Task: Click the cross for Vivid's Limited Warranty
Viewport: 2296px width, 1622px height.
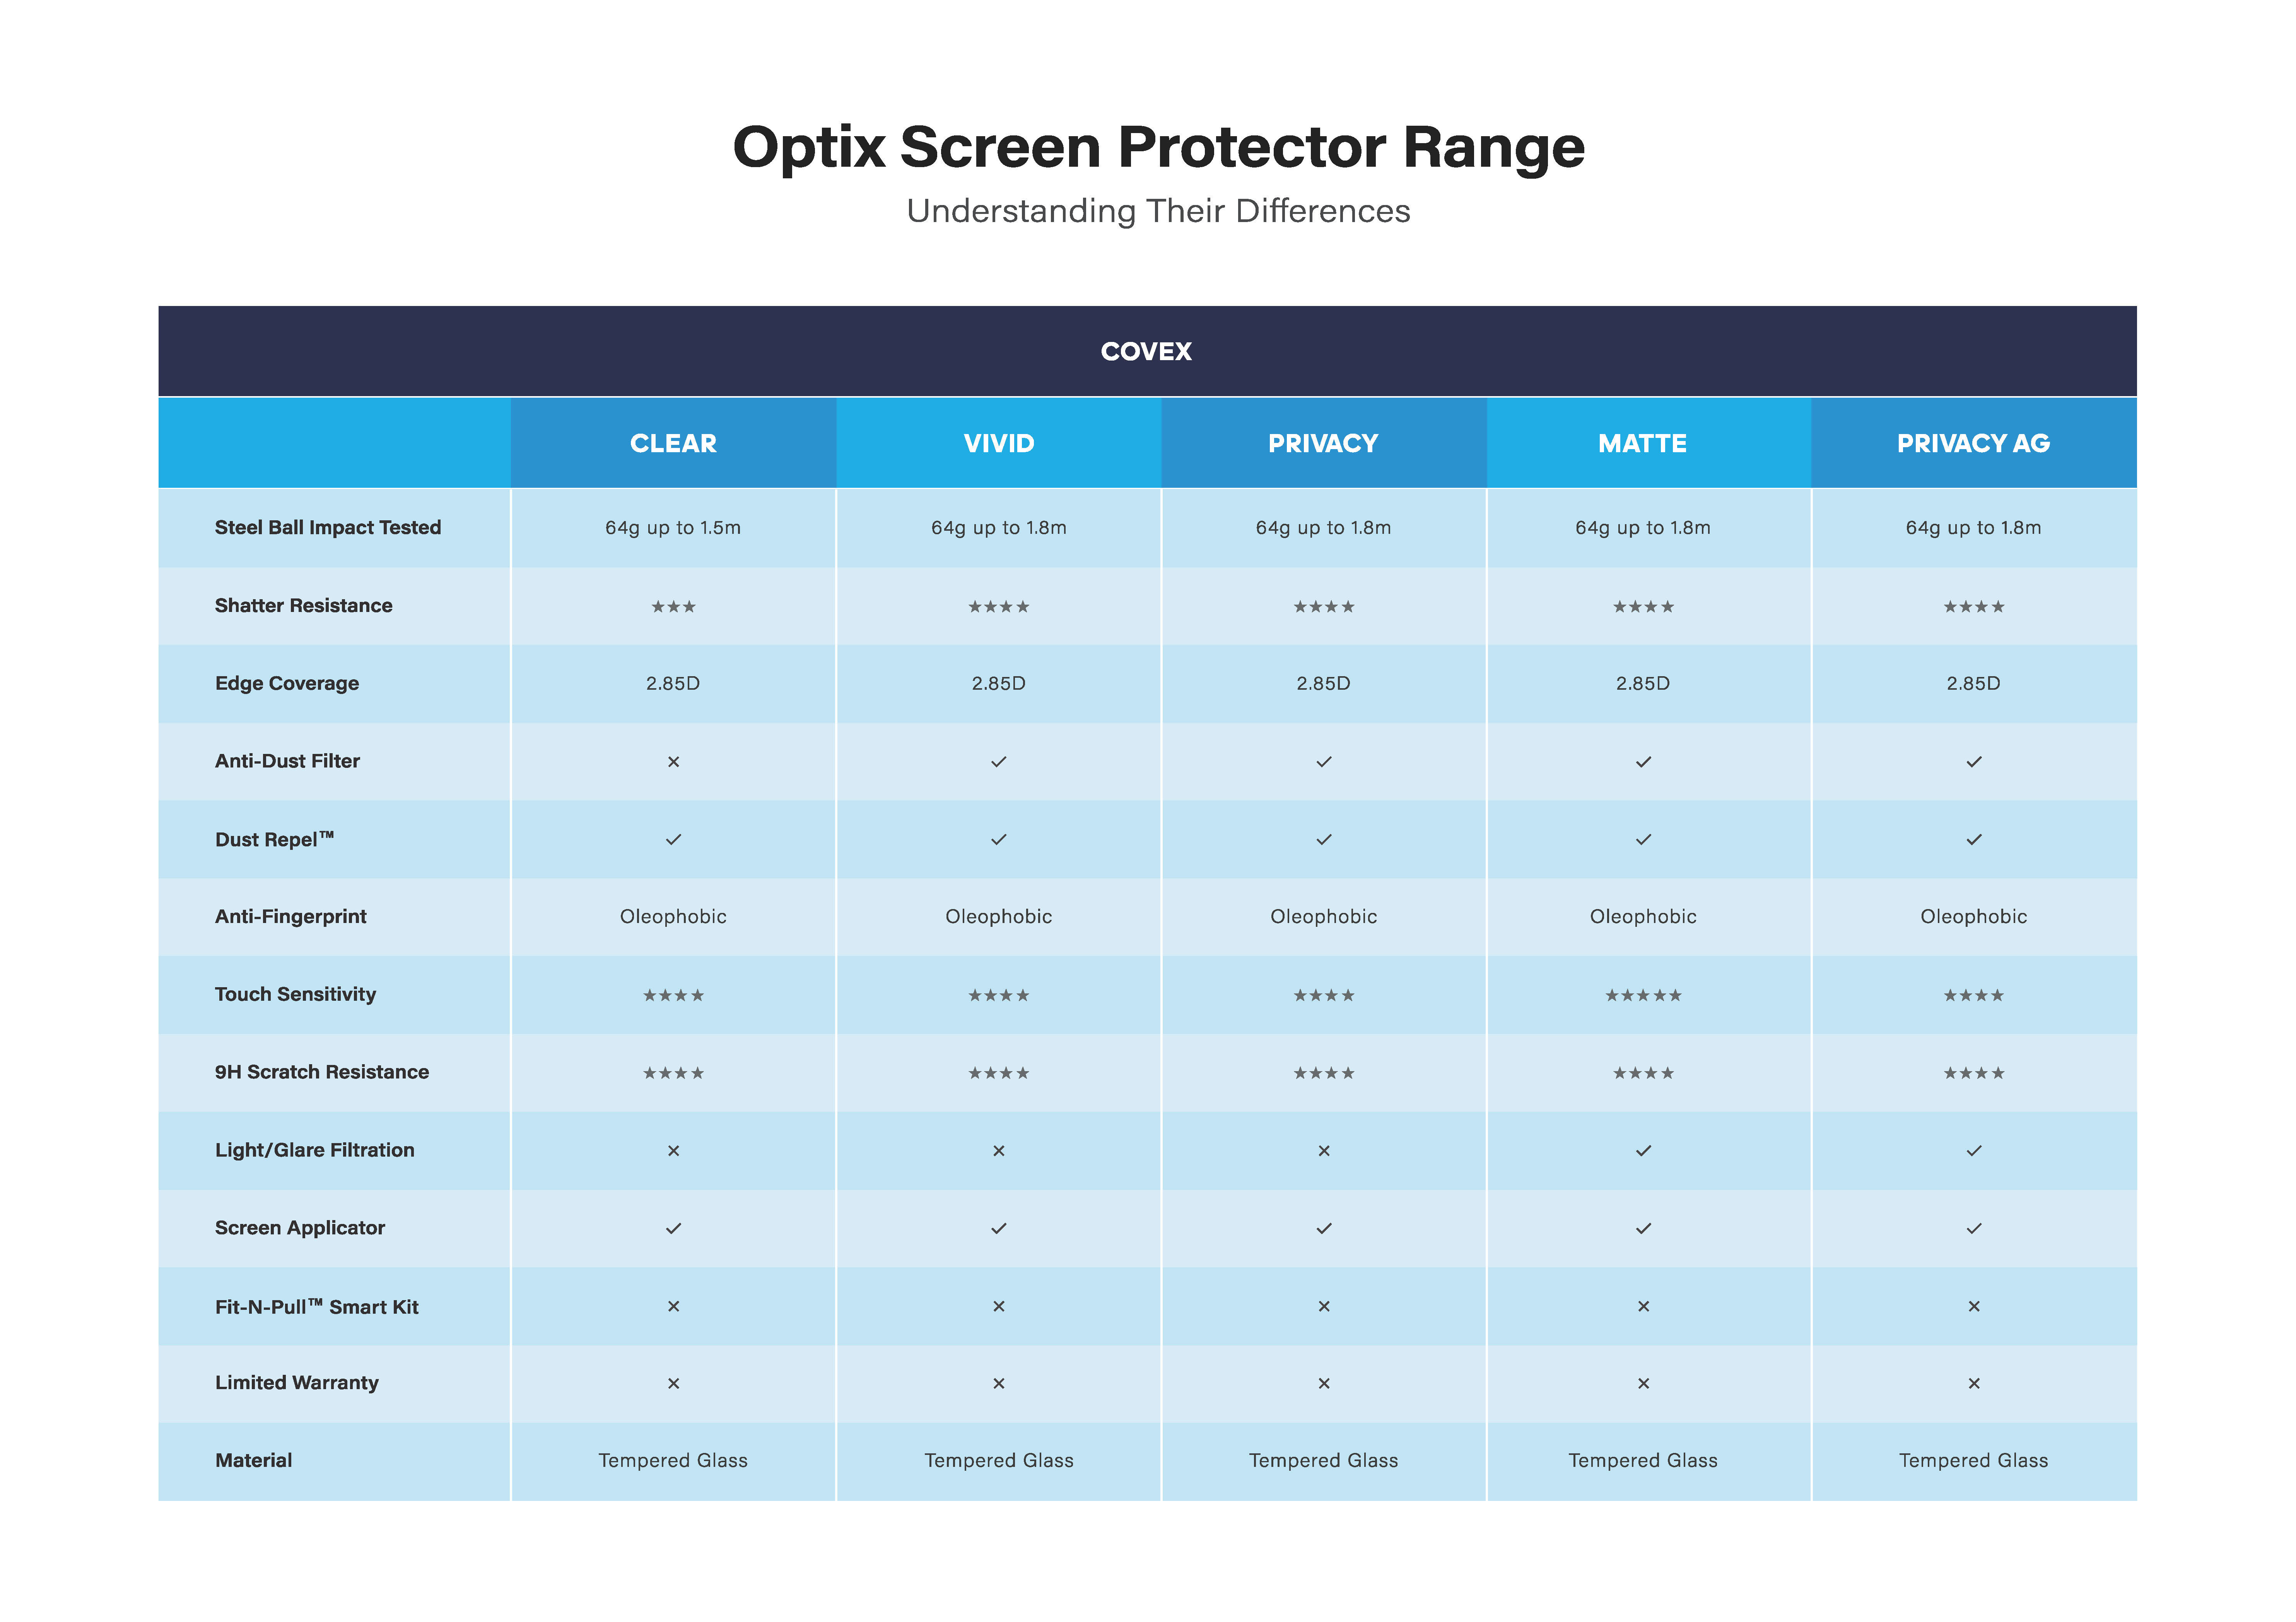Action: [x=998, y=1384]
